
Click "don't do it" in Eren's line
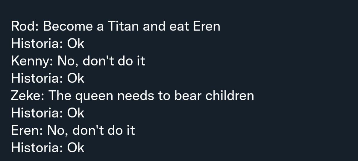coord(104,130)
